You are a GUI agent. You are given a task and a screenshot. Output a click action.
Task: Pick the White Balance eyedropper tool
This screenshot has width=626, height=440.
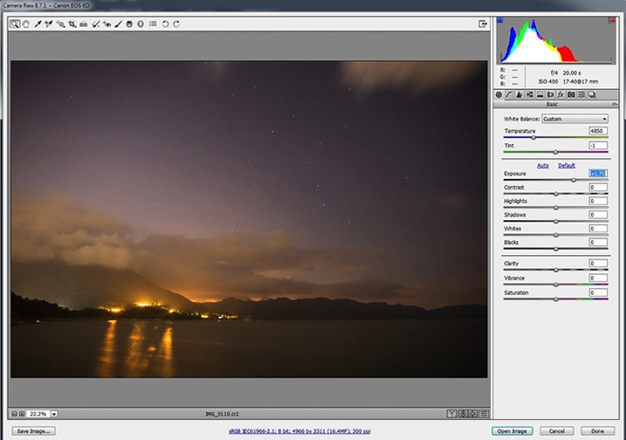pos(38,24)
